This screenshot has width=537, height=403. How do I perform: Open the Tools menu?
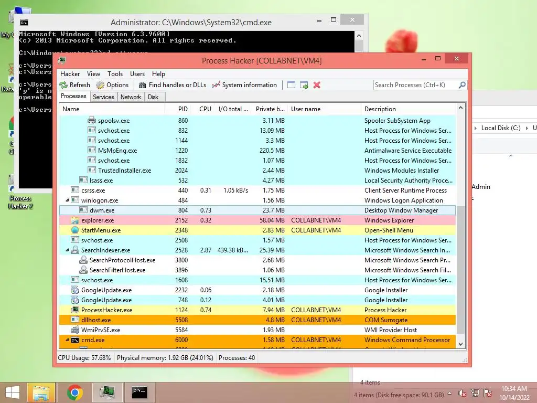tap(115, 73)
